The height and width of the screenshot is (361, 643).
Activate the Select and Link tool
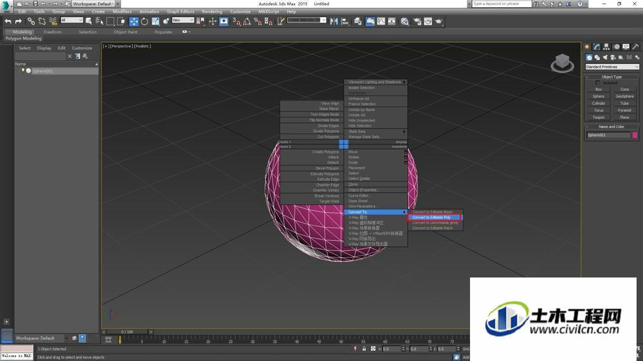point(31,21)
